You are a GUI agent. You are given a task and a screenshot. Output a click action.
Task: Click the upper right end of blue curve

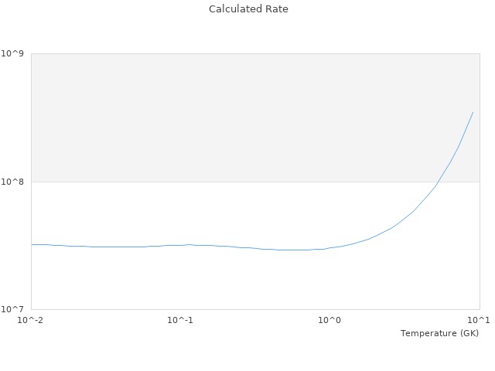pyautogui.click(x=473, y=113)
